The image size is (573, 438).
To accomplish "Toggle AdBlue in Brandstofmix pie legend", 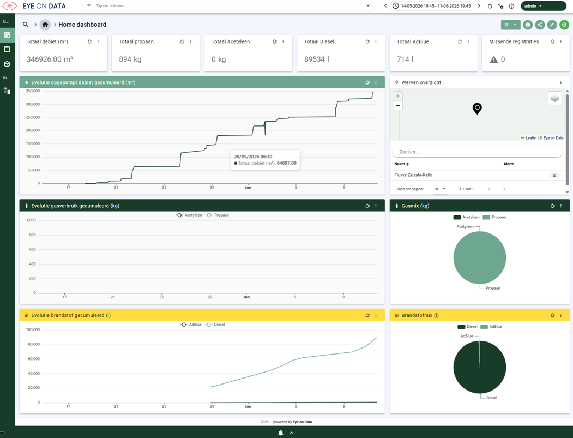I will click(x=491, y=327).
